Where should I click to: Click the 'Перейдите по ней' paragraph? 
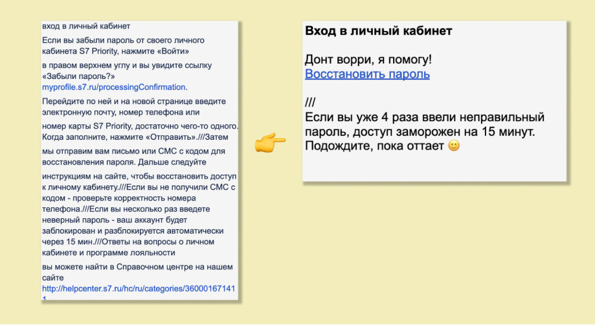134,107
